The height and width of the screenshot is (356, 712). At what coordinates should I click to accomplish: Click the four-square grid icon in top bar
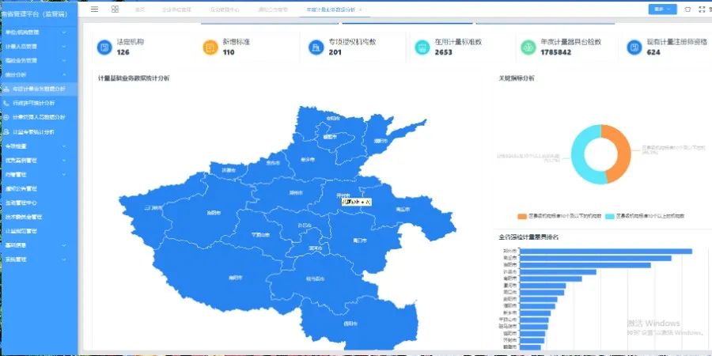click(116, 9)
